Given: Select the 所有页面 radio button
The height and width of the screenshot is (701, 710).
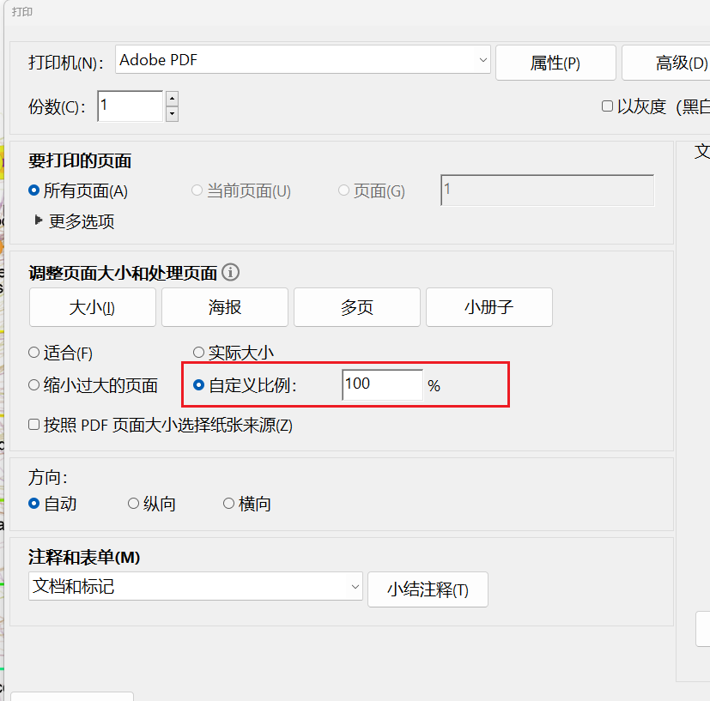Looking at the screenshot, I should [34, 191].
